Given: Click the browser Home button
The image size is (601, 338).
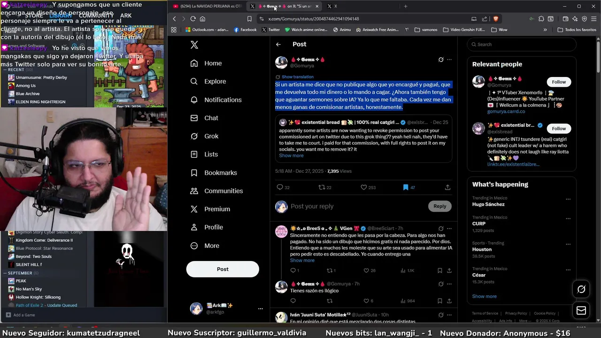Looking at the screenshot, I should pyautogui.click(x=202, y=19).
